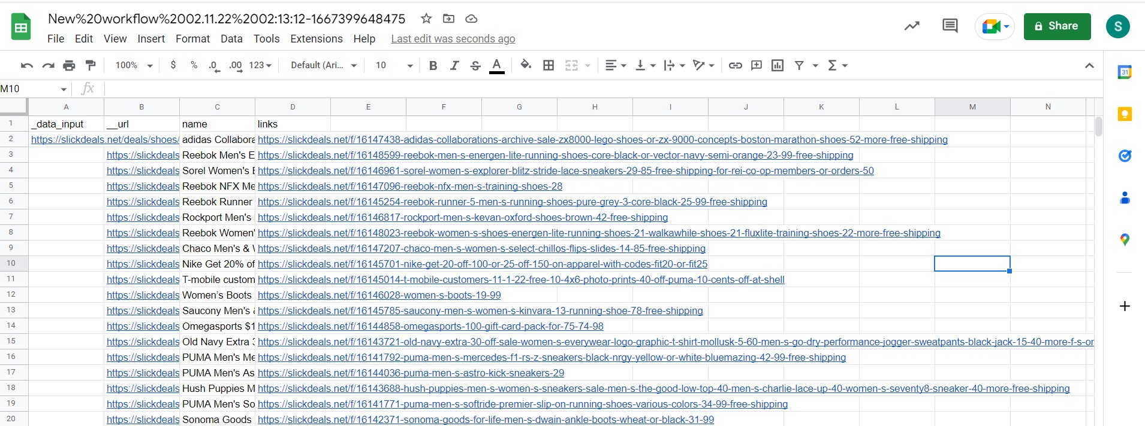Click the borders icon in toolbar

click(549, 65)
